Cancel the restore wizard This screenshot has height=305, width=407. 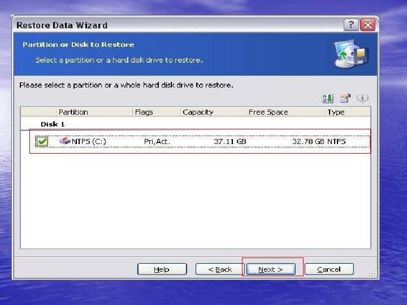tap(329, 269)
